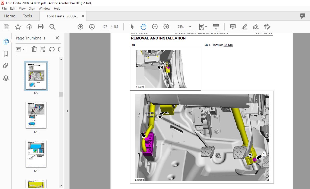Rotate page counterclockwise in thumbnails panel
The width and height of the screenshot is (310, 189).
(x=52, y=49)
